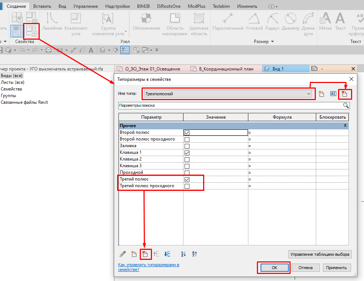Image resolution: width=364 pixels, height=281 pixels.
Task: Open the Управление ribbon tab
Action: [x=85, y=6]
